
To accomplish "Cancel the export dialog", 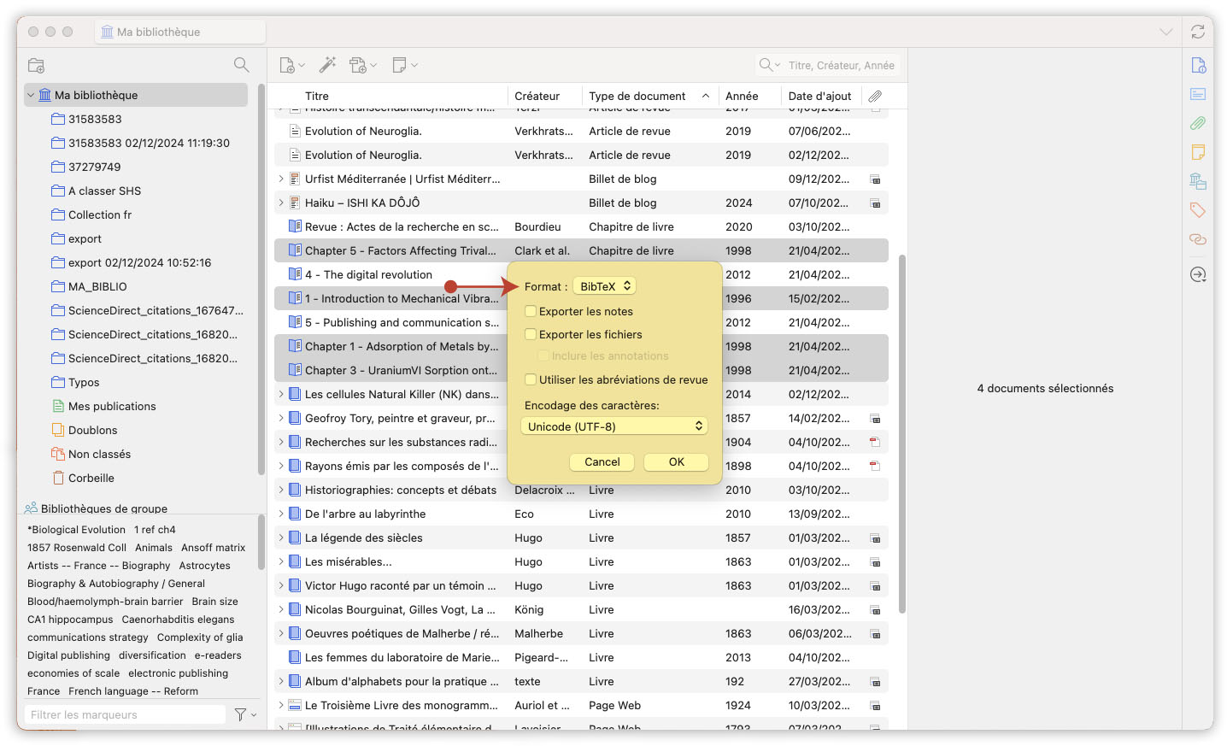I will click(602, 461).
